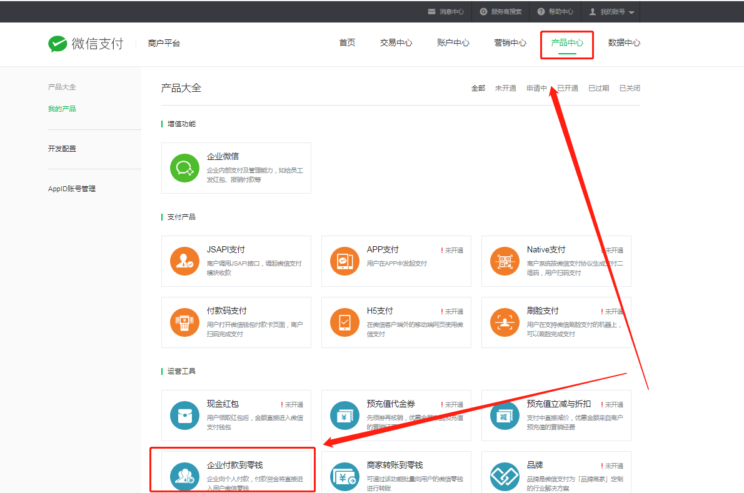Viewport: 744px width, 493px height.
Task: Click the 品牌 card title
Action: click(535, 465)
